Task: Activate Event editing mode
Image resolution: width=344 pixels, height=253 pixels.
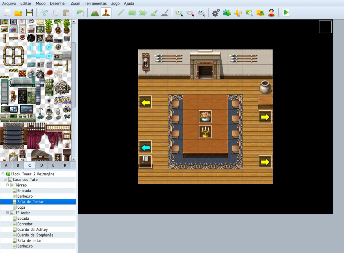Action: [106, 13]
